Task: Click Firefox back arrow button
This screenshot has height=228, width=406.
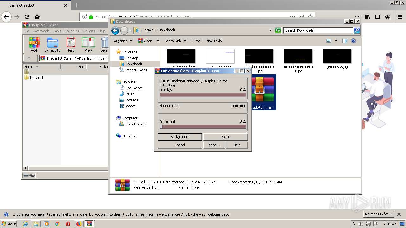Action: [x=6, y=17]
